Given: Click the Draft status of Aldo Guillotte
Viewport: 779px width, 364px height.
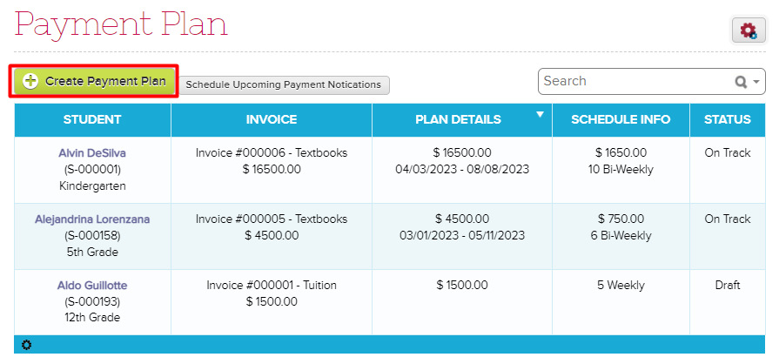Looking at the screenshot, I should click(727, 286).
